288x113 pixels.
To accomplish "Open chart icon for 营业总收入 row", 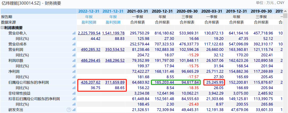I will pos(74,33).
